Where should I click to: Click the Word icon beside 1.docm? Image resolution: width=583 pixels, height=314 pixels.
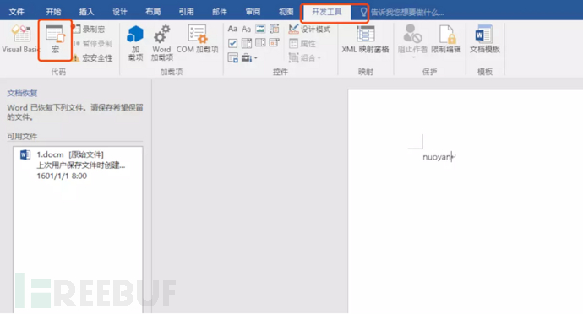pyautogui.click(x=25, y=154)
